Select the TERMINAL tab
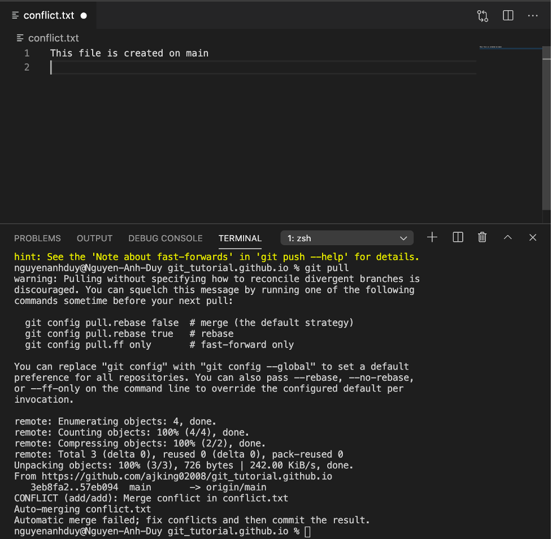Screen dimensions: 552x539 coord(240,238)
